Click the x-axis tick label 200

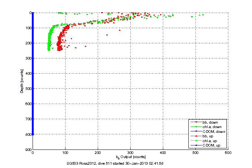98,153
